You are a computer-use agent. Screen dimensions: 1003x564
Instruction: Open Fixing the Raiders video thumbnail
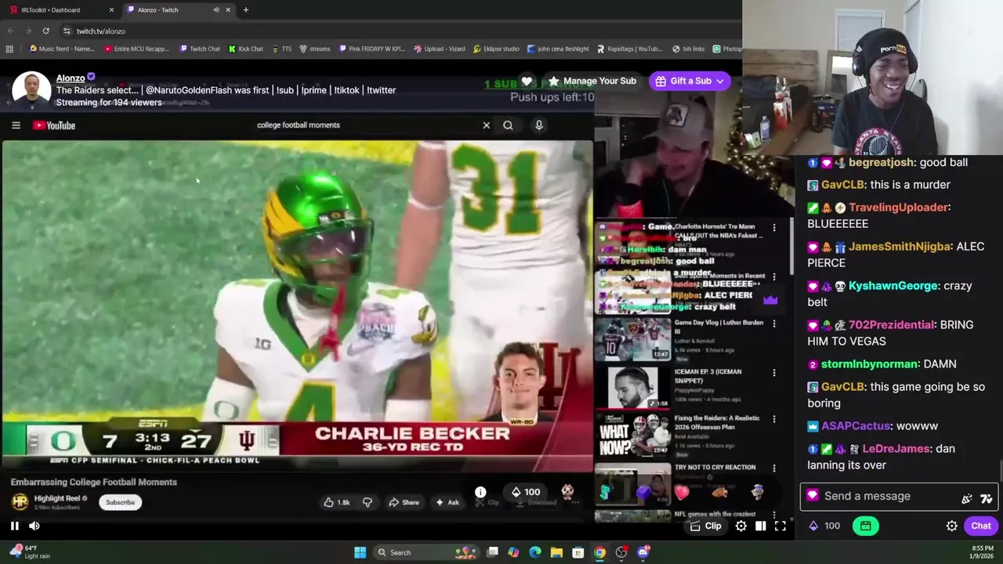tap(632, 434)
